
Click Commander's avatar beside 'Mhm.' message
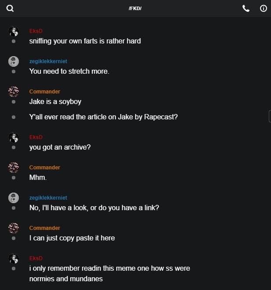click(14, 168)
